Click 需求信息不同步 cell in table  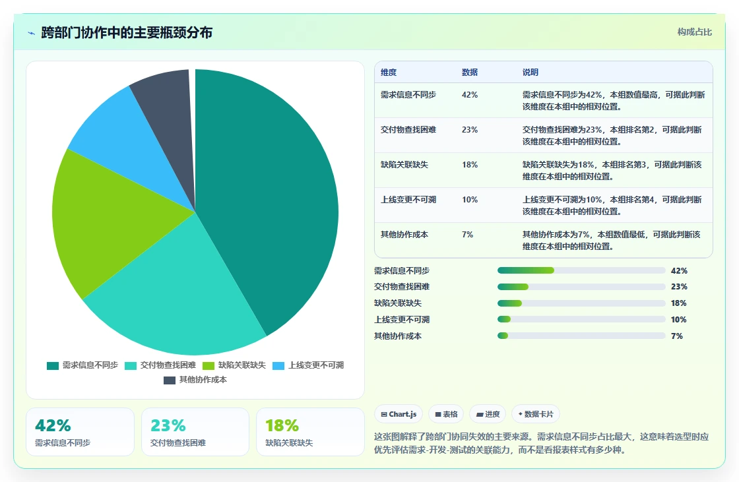(x=408, y=95)
